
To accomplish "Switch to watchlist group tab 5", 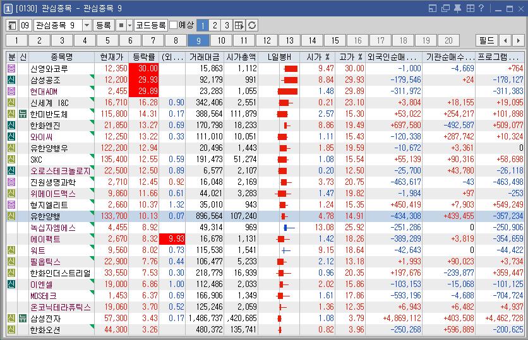I will point(107,41).
